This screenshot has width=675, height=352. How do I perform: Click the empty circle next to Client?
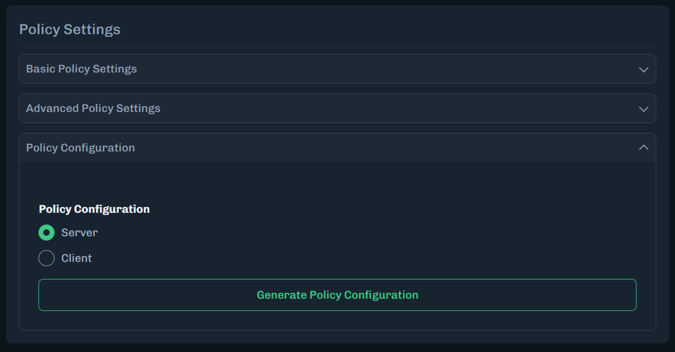point(46,258)
